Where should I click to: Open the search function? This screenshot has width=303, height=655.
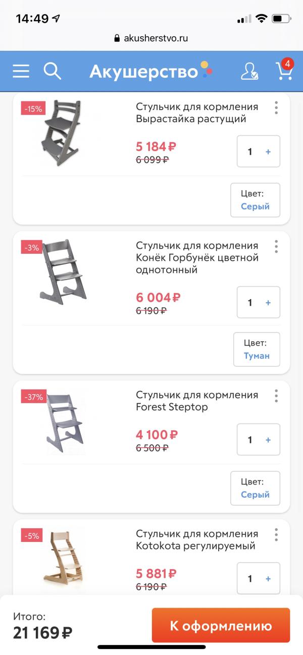(x=52, y=71)
